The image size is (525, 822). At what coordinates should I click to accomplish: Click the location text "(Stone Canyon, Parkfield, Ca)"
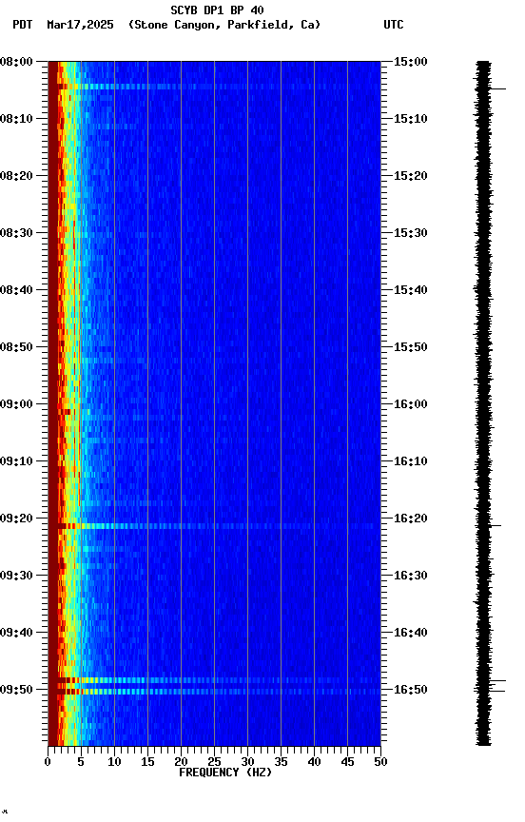click(224, 25)
